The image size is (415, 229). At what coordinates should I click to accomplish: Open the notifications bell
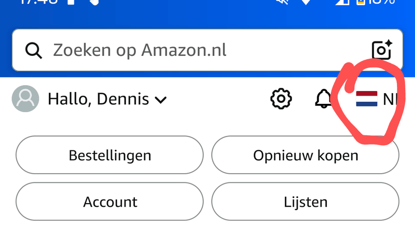(324, 98)
